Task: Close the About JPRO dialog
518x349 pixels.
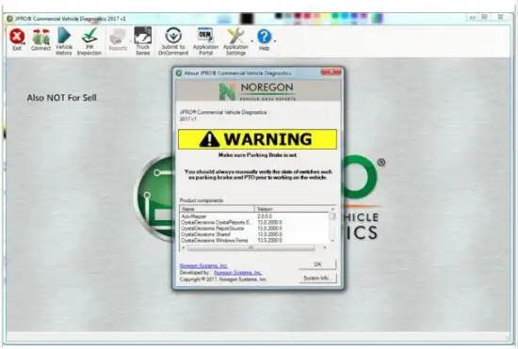Action: pos(331,71)
